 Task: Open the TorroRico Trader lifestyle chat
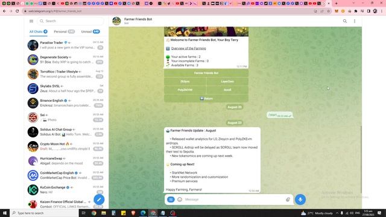66,74
